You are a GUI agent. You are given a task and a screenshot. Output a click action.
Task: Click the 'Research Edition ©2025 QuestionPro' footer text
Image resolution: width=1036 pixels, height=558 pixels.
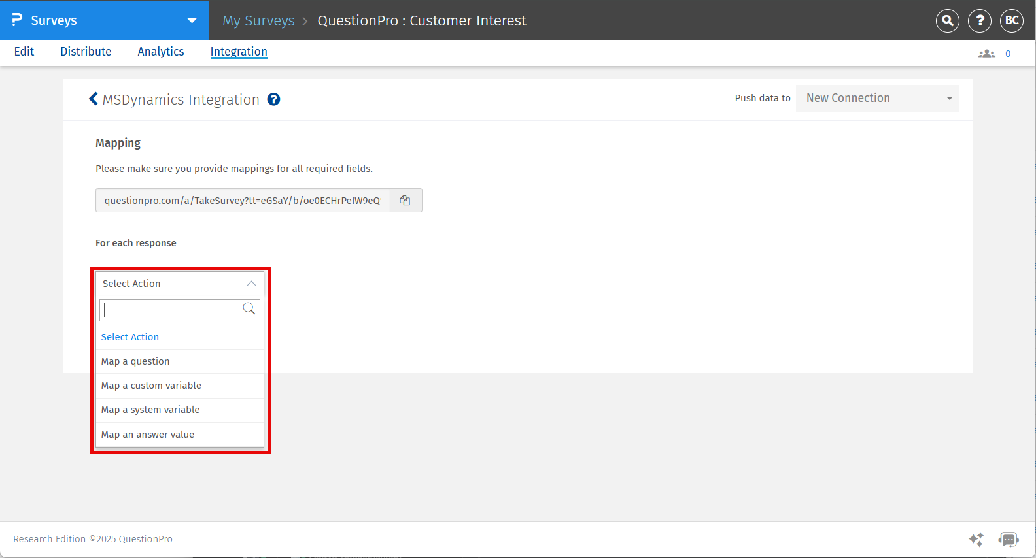tap(93, 539)
